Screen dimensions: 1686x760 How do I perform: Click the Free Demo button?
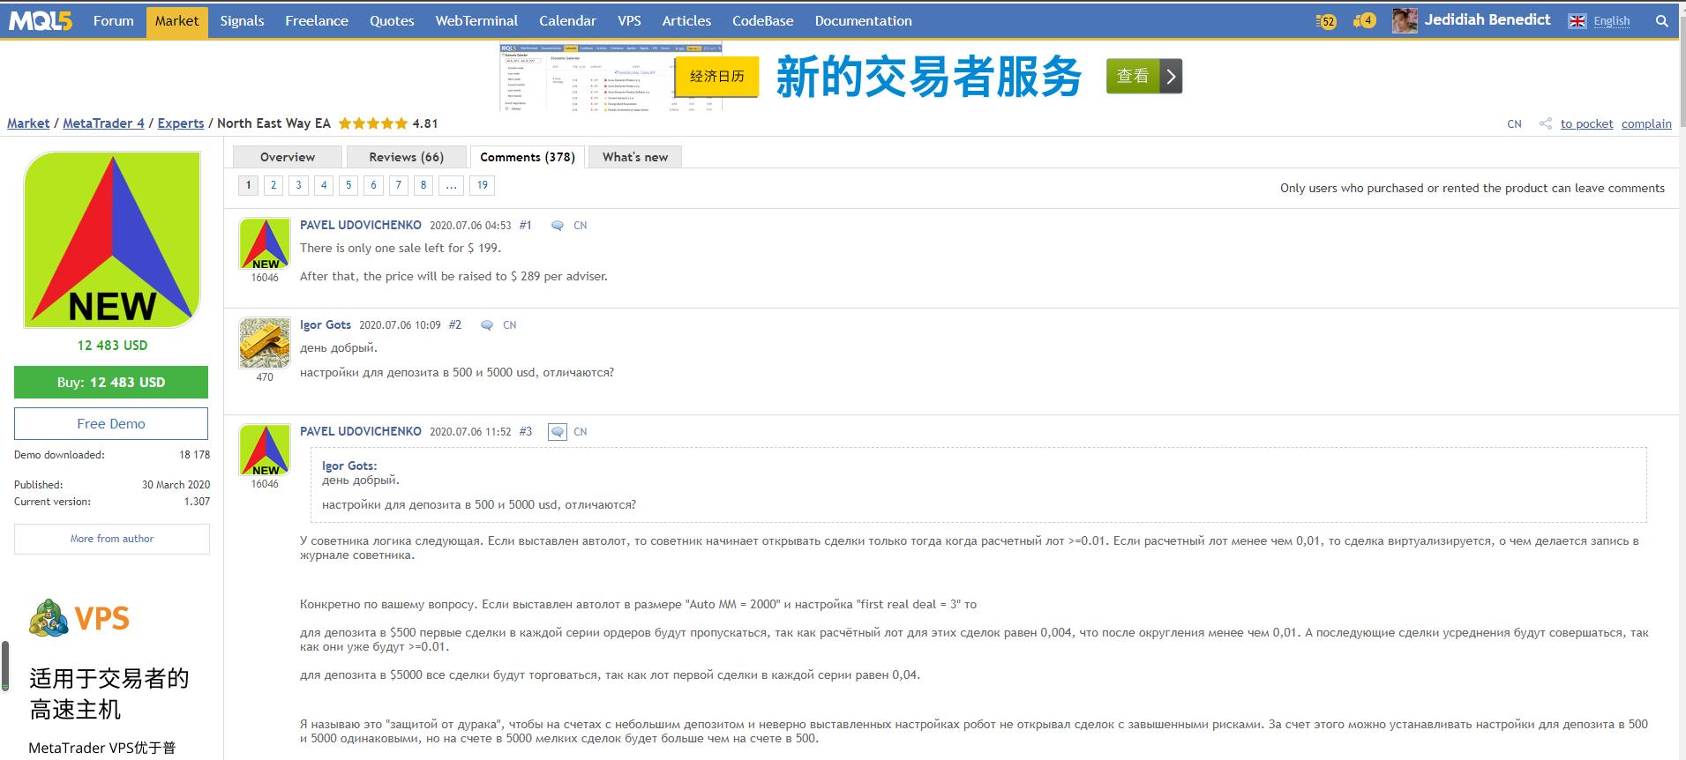[111, 424]
